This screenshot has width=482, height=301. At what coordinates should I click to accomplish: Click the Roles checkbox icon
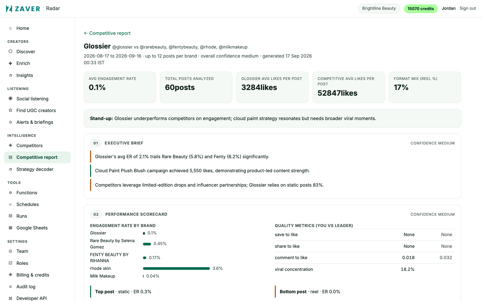pyautogui.click(x=11, y=263)
